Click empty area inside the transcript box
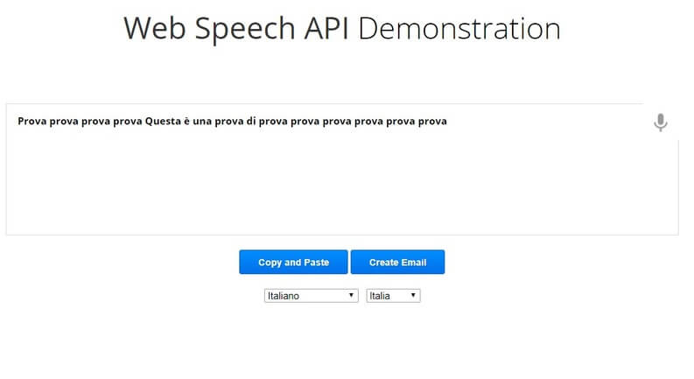 [x=341, y=186]
